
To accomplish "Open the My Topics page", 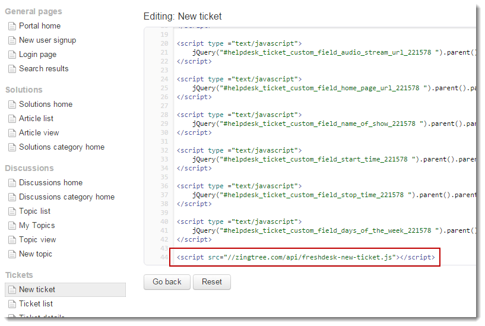I will pyautogui.click(x=37, y=226).
